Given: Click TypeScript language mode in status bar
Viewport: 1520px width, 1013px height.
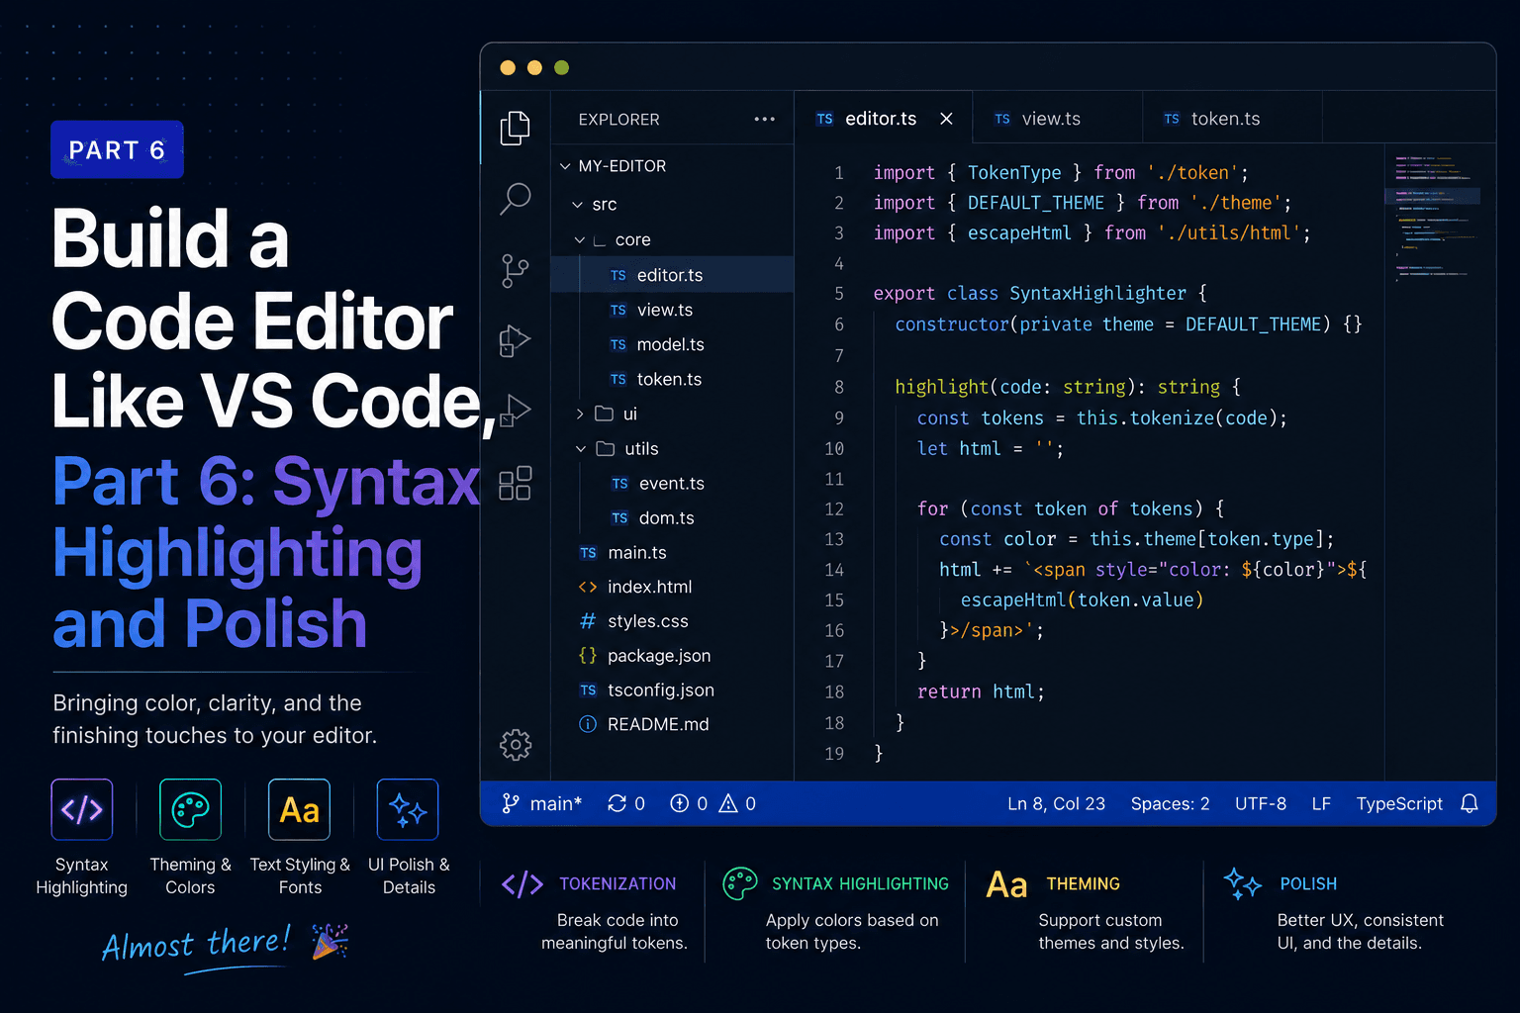Looking at the screenshot, I should pyautogui.click(x=1399, y=803).
